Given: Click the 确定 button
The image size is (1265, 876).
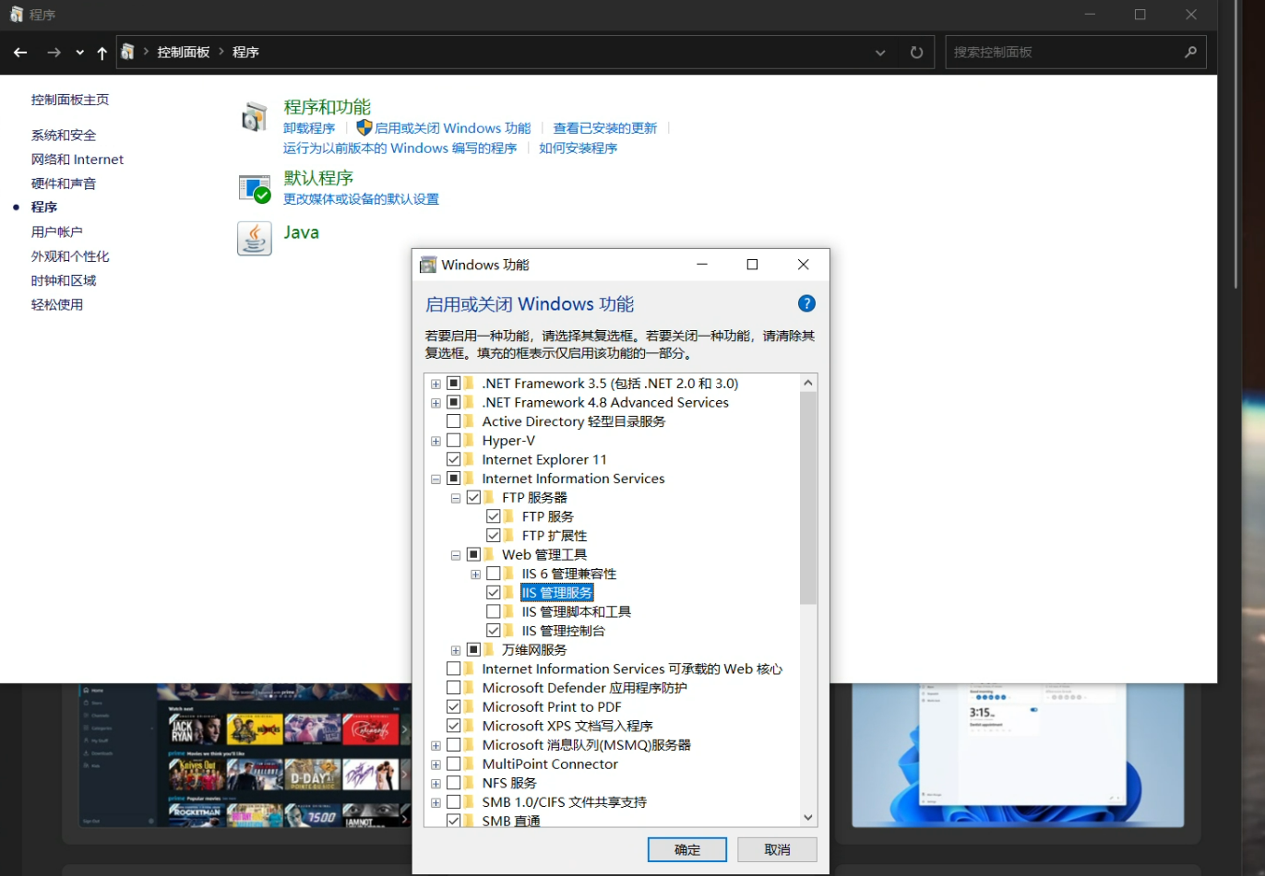Looking at the screenshot, I should (x=686, y=849).
